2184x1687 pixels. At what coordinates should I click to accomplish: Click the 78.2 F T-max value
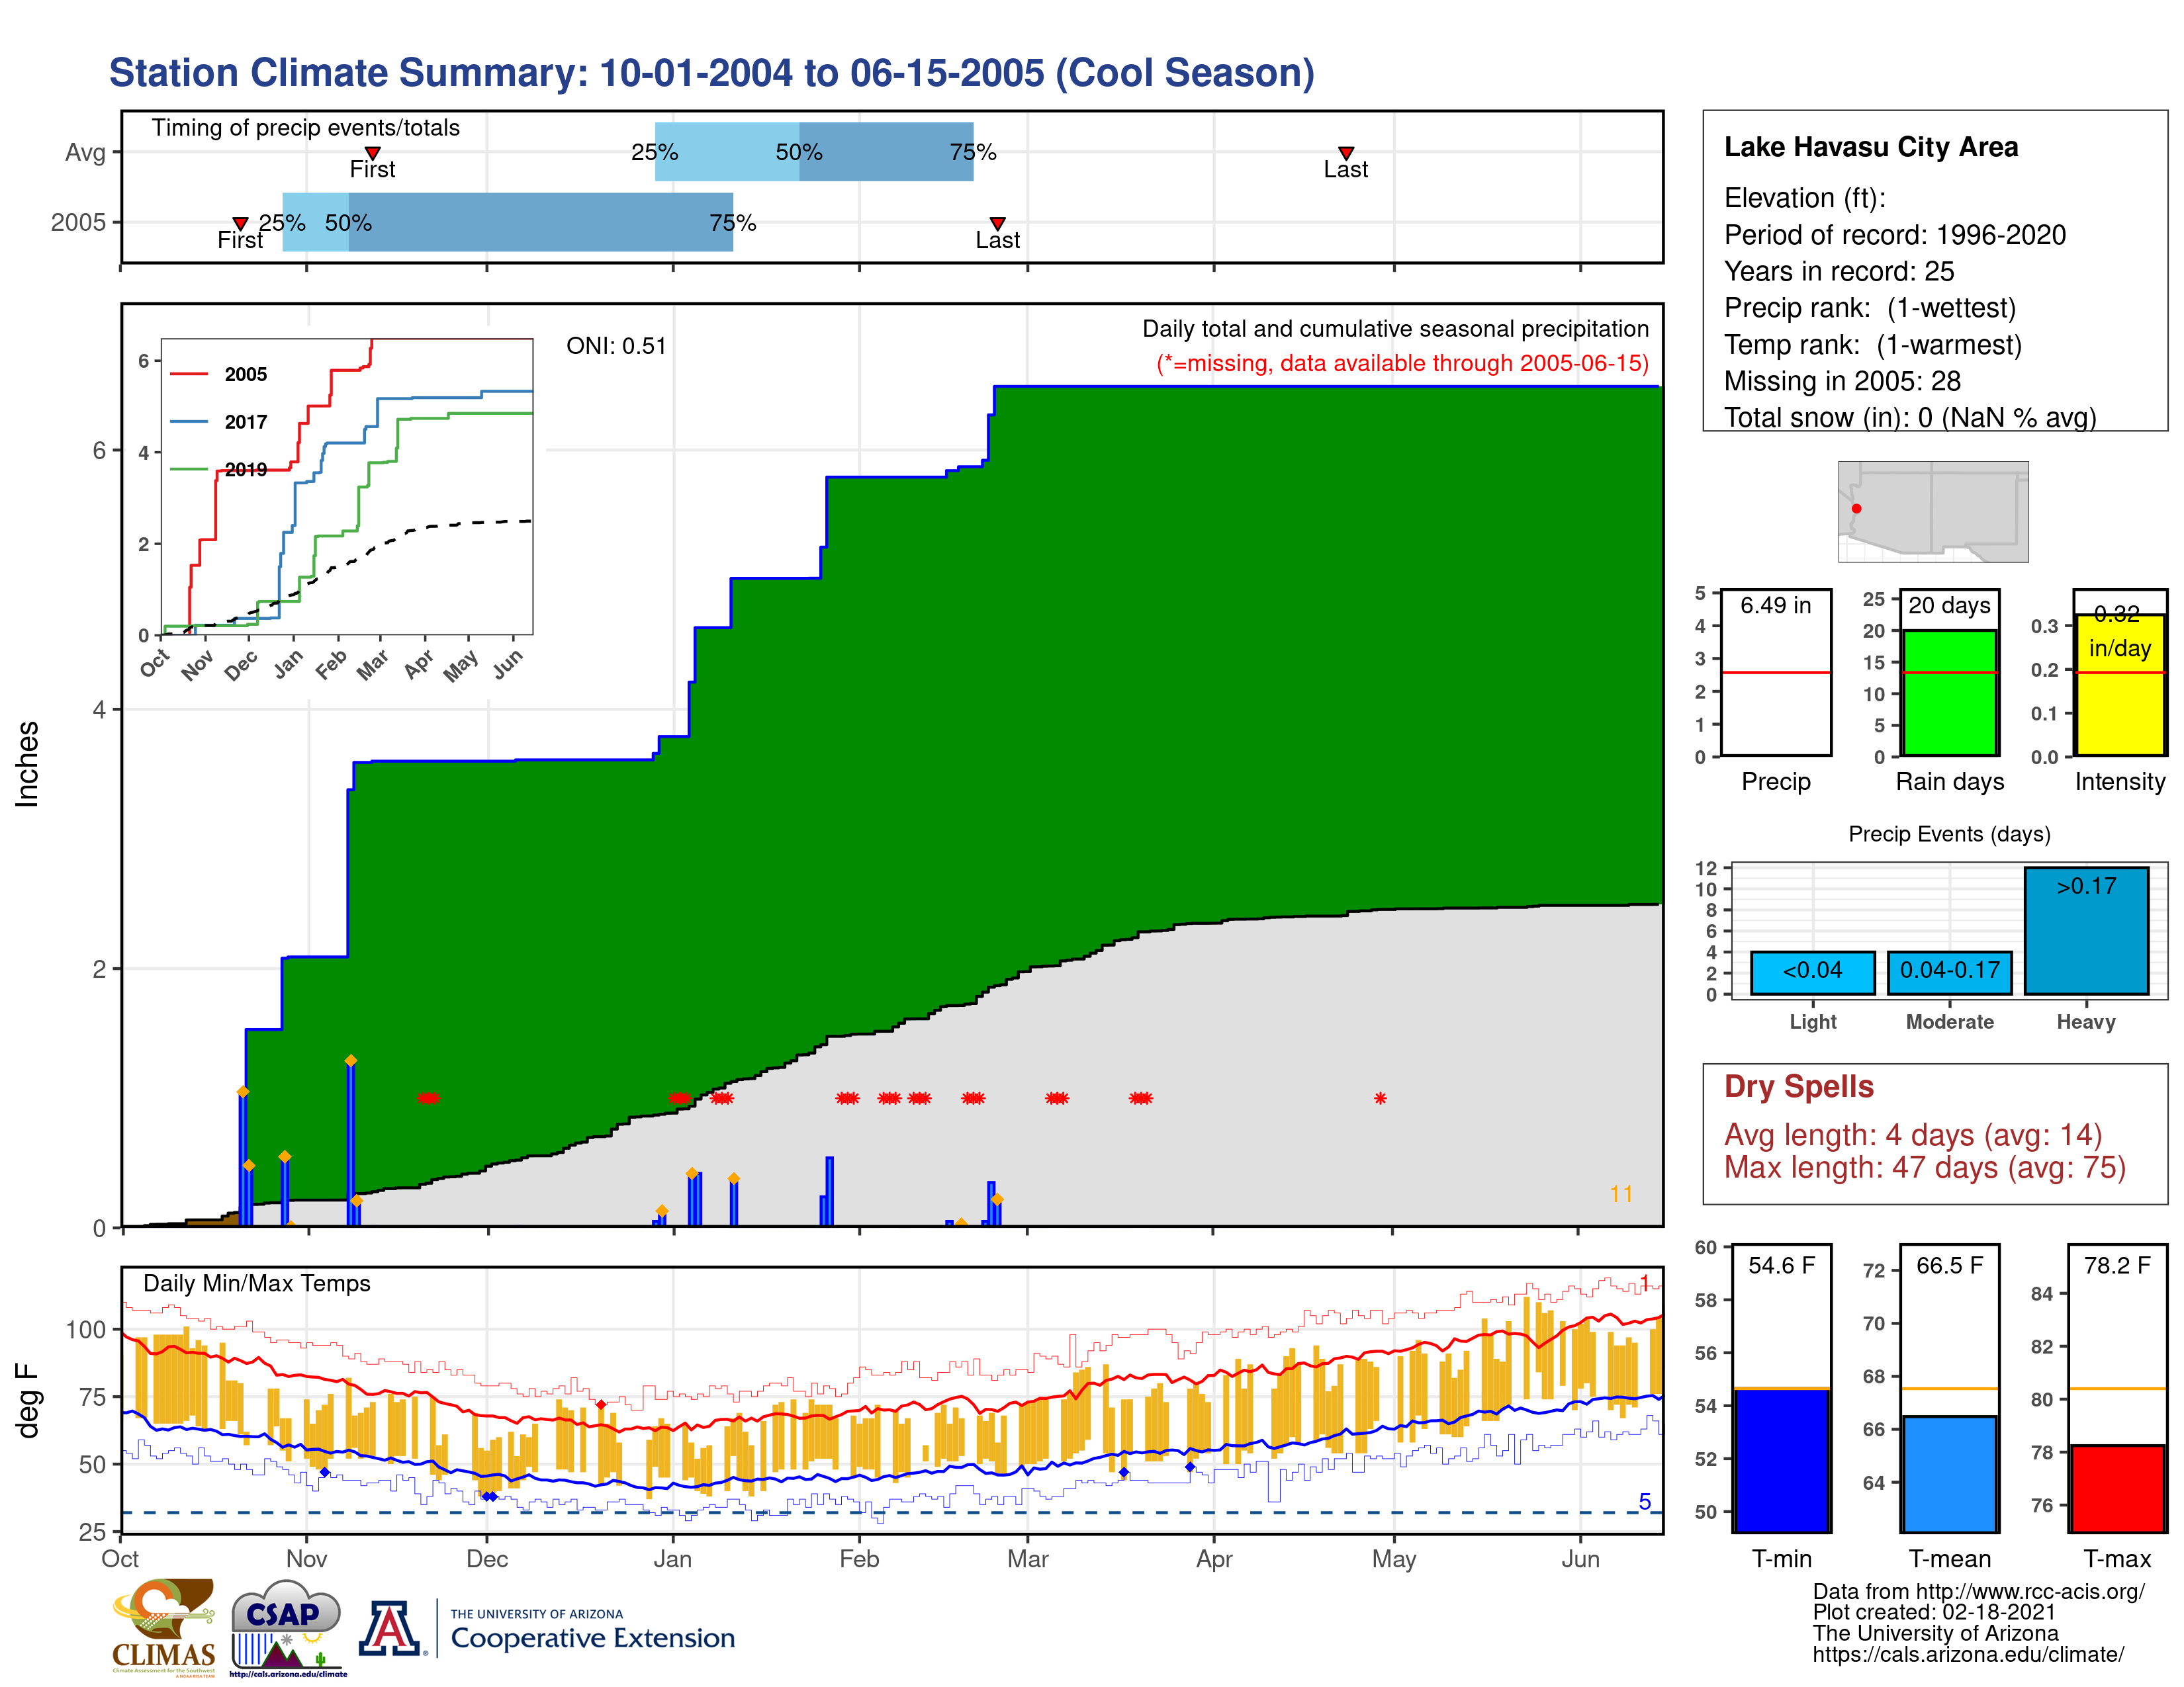pos(2117,1265)
